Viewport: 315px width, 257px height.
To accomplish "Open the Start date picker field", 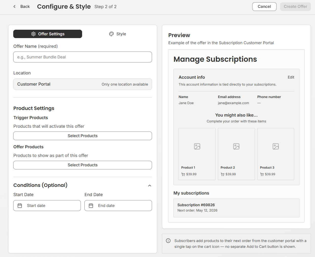I will (x=47, y=206).
